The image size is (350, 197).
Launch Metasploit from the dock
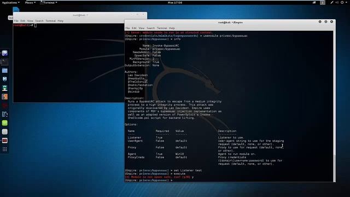point(5,79)
